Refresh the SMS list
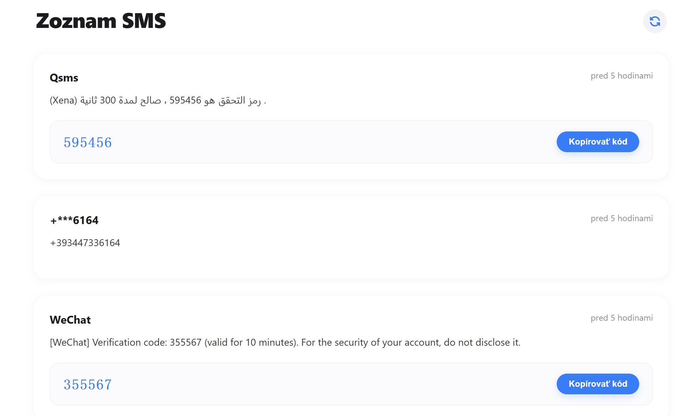Screen dimensions: 700x416 pyautogui.click(x=655, y=21)
